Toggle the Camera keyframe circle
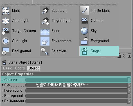This screenshot has height=106, width=133. click(3, 80)
